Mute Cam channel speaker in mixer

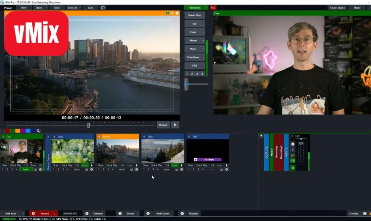point(293,160)
